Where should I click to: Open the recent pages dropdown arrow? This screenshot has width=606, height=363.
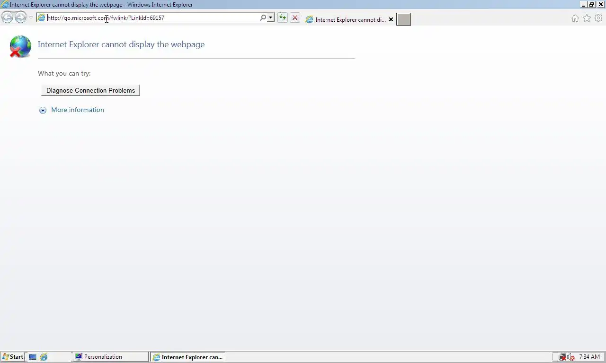click(x=31, y=18)
